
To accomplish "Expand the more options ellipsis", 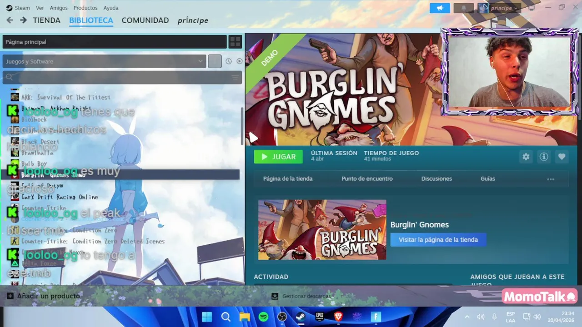I will pyautogui.click(x=551, y=179).
